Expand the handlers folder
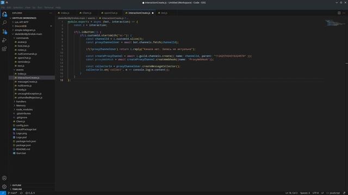 click(x=21, y=102)
